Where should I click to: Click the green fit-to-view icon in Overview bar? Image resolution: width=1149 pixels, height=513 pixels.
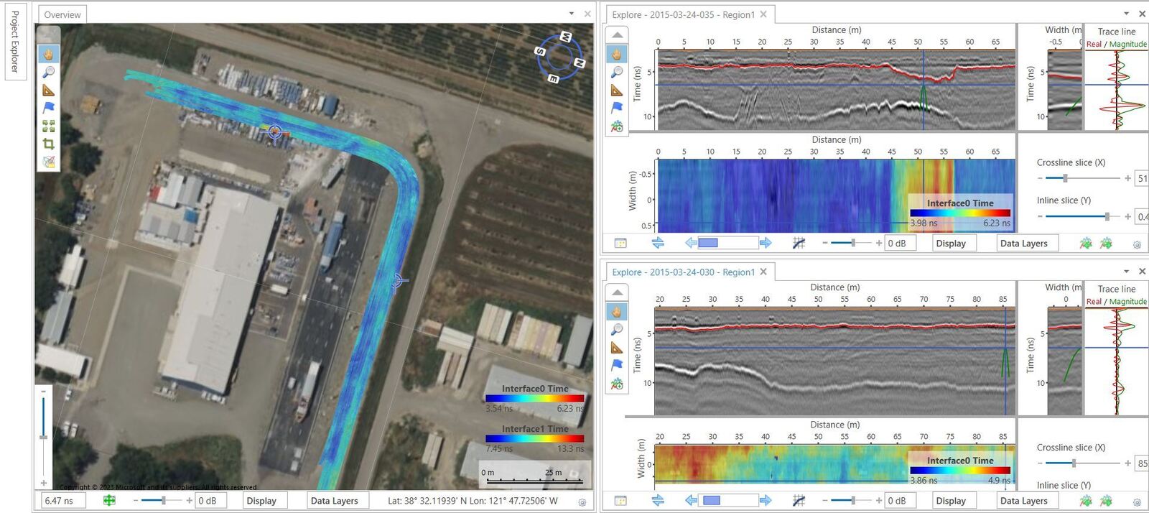(109, 501)
